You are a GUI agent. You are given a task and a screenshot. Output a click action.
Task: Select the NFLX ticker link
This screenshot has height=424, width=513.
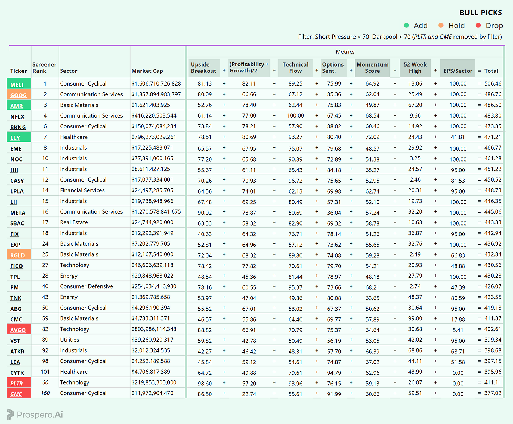(17, 116)
